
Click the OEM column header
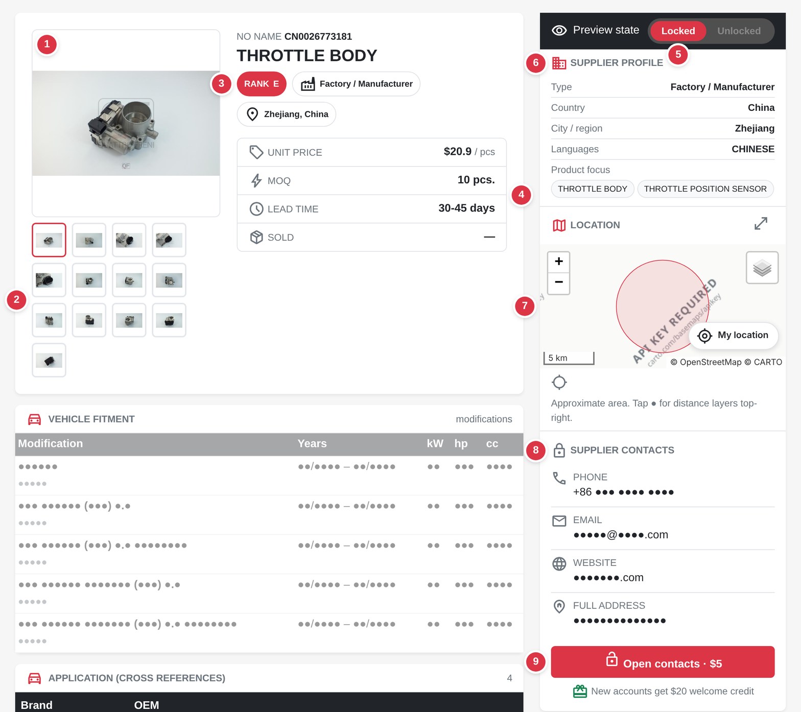pos(147,705)
